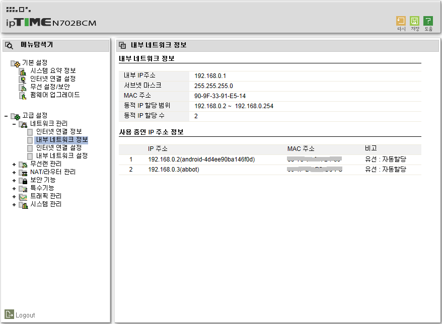The height and width of the screenshot is (324, 442).
Task: Expand the NAT/라우터 관리 tree node
Action: pyautogui.click(x=14, y=173)
